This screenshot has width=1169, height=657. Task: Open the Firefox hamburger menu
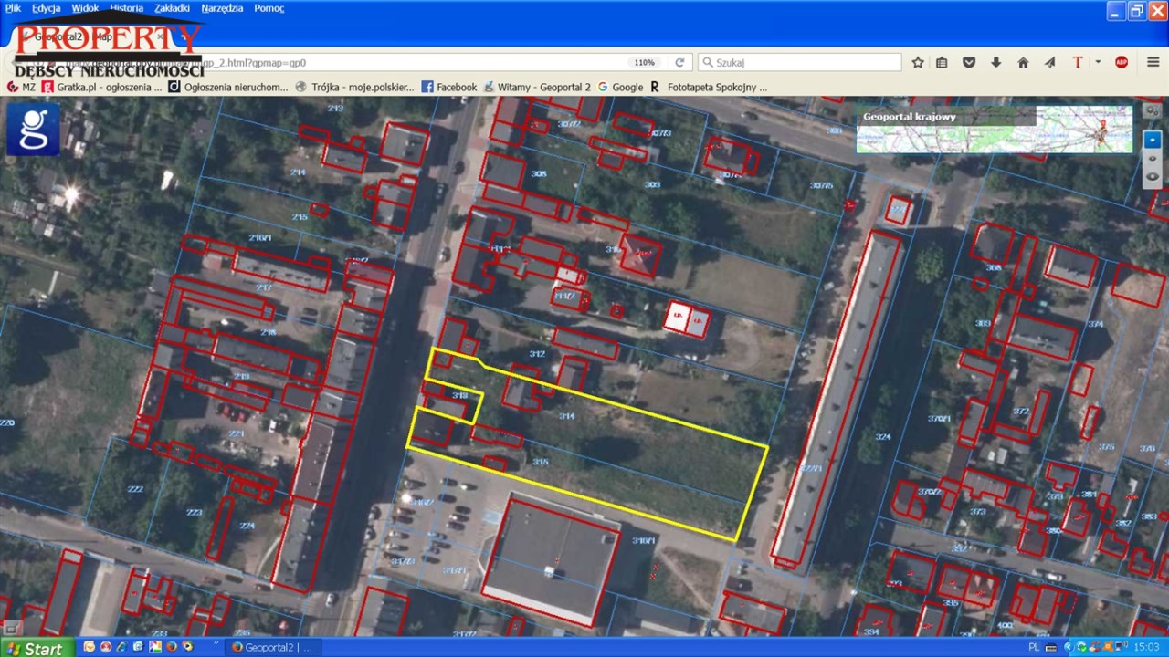[1153, 63]
